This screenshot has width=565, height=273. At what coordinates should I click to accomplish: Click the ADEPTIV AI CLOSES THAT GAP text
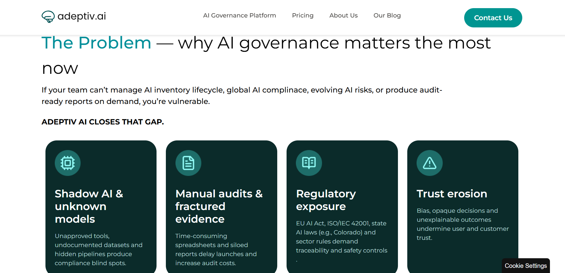[x=103, y=122]
